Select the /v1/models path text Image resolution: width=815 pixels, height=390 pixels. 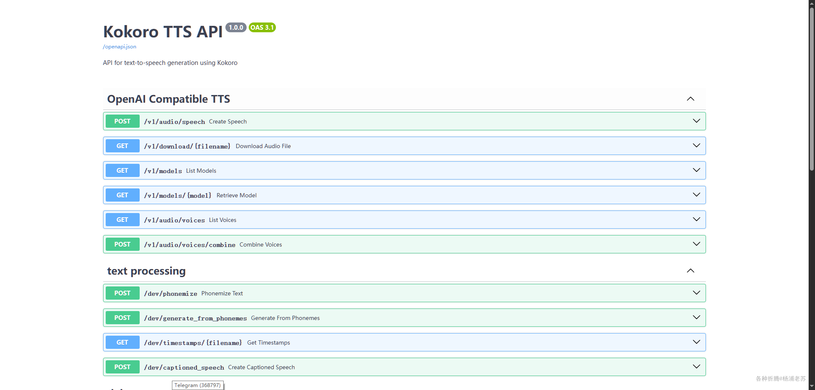[x=163, y=171]
